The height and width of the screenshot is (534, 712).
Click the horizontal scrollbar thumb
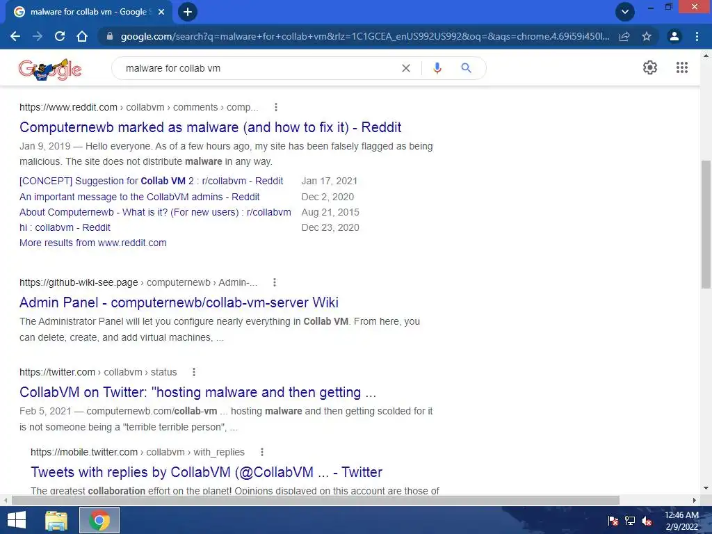click(x=315, y=501)
